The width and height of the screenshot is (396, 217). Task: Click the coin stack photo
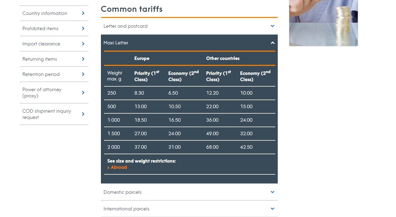click(323, 23)
